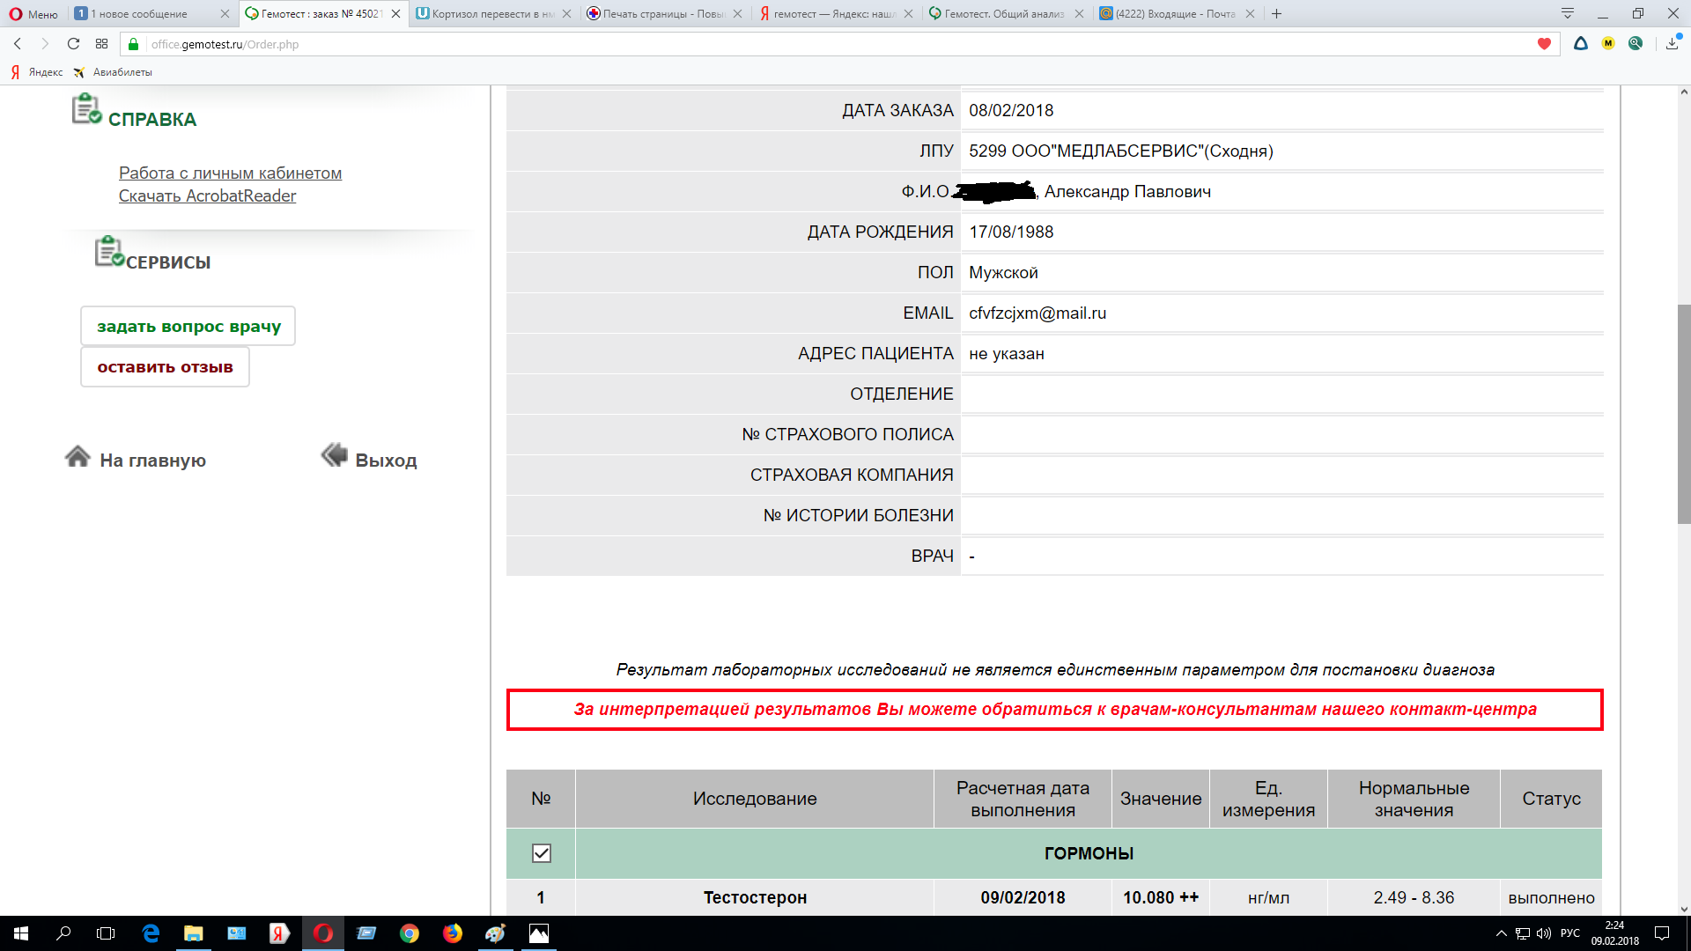
Task: Open the Opera speed dial grid icon
Action: click(x=102, y=44)
